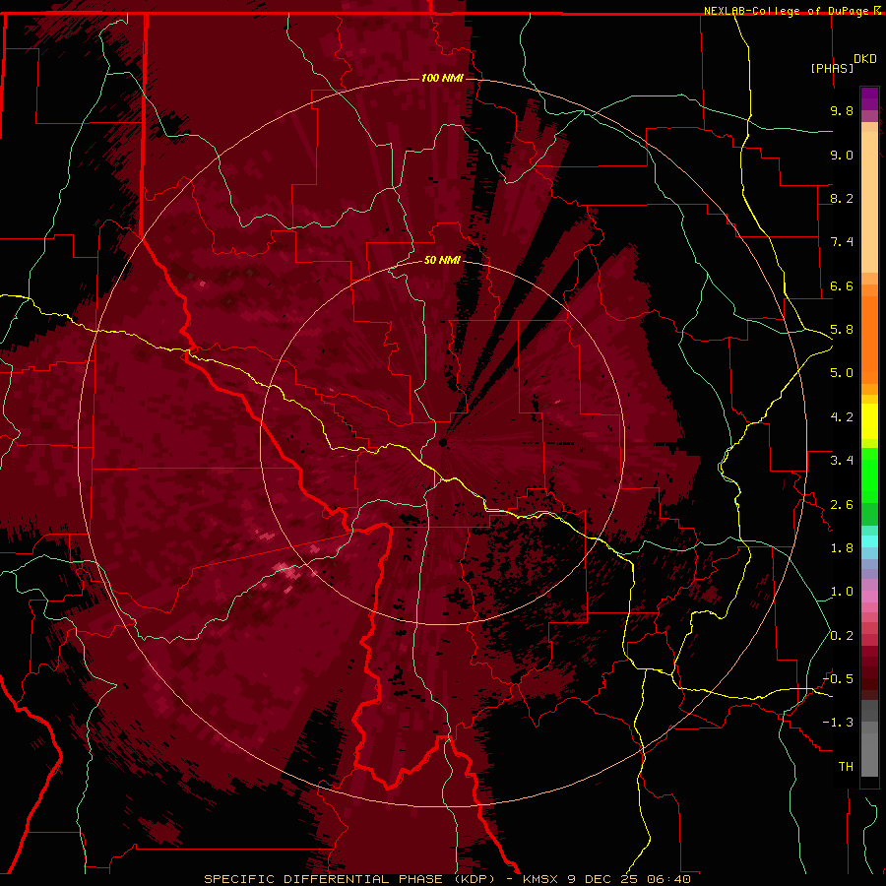
Task: Click the 9.0 scale value
Action: [x=842, y=155]
